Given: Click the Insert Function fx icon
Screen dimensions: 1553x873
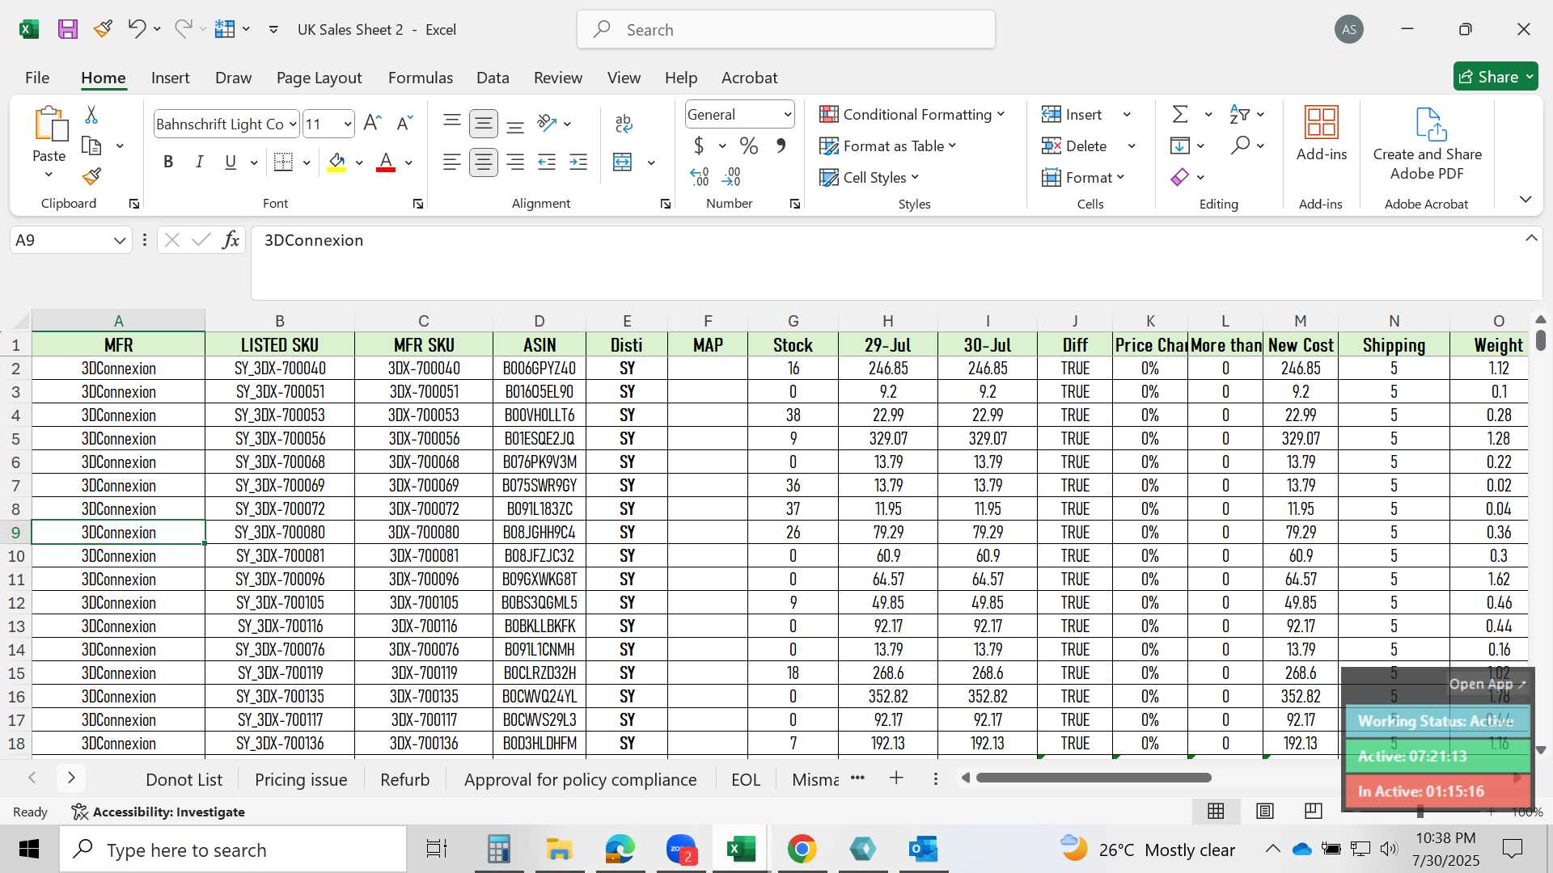Looking at the screenshot, I should point(231,240).
